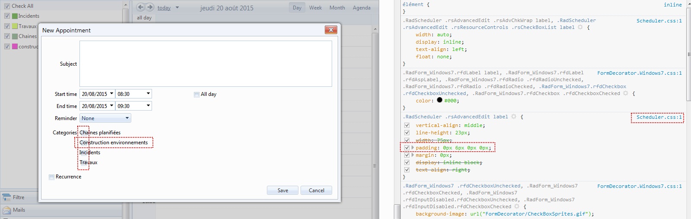Uncheck the Incidents resource checkbox in sidebar

pos(7,16)
